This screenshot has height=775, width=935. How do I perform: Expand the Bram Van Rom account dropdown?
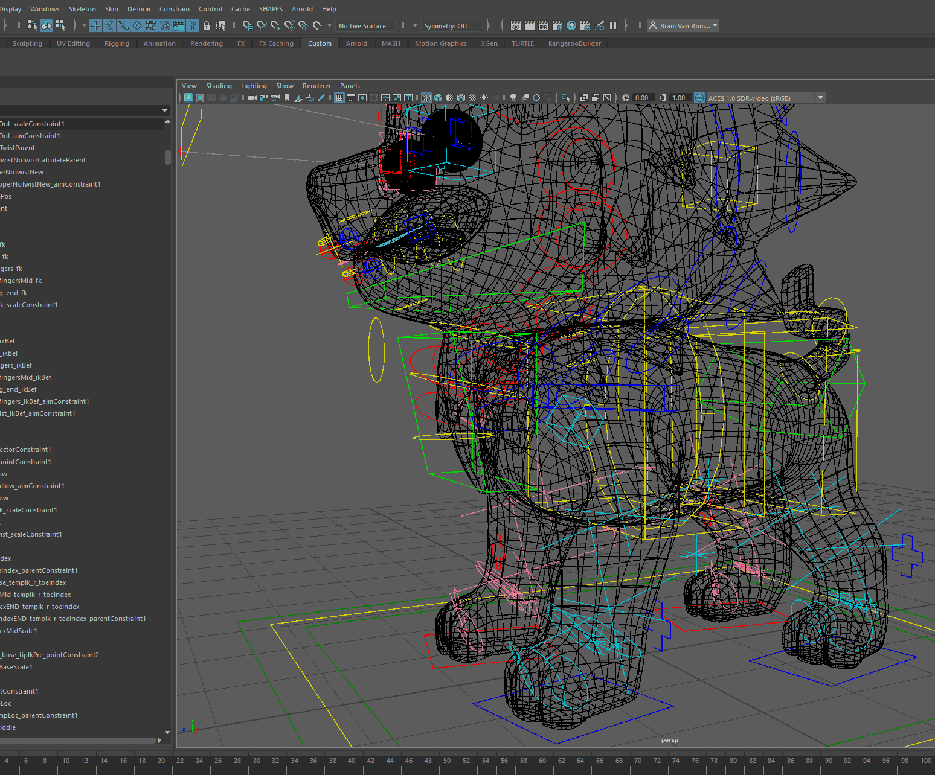click(x=683, y=26)
